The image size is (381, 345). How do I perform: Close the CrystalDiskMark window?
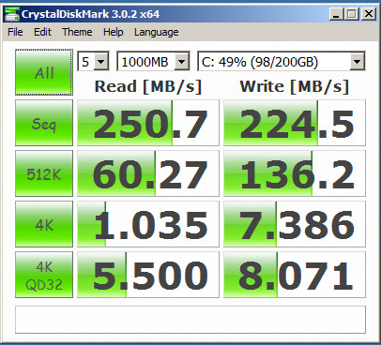369,14
